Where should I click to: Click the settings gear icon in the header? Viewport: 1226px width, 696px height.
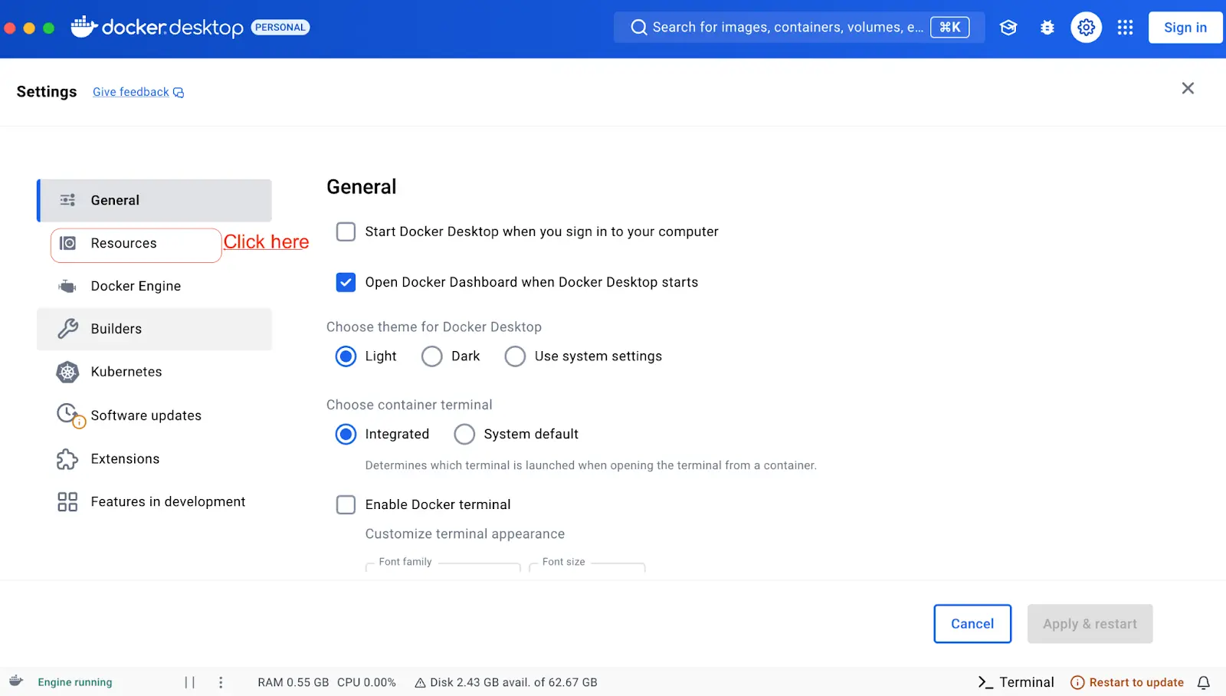tap(1085, 27)
